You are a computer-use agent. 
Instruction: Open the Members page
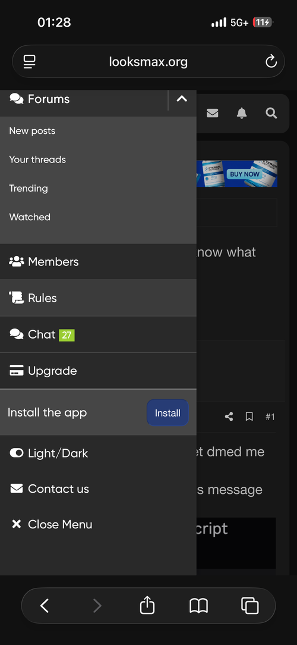click(x=98, y=262)
